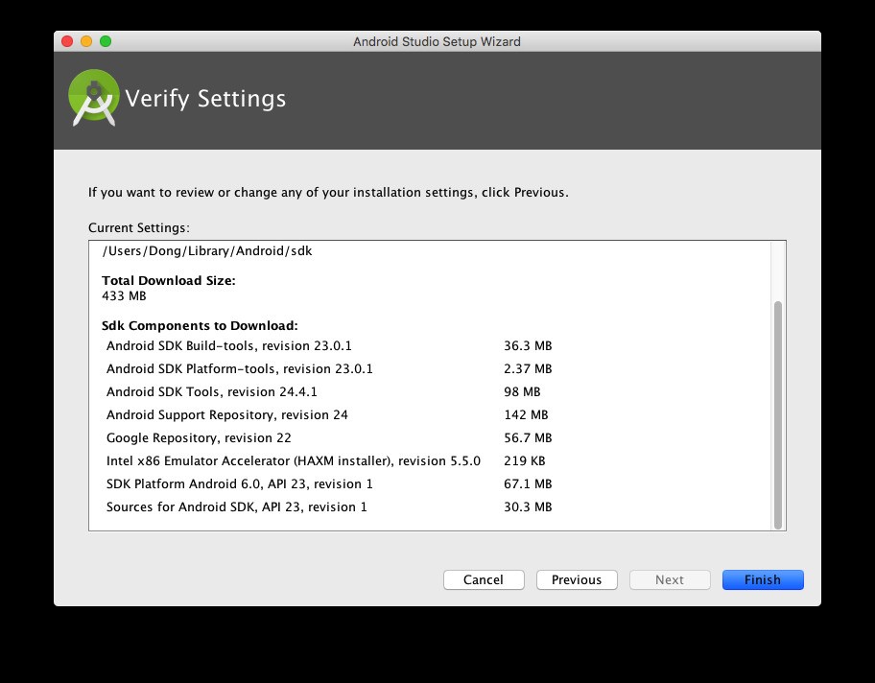The width and height of the screenshot is (875, 683).
Task: Click the installation settings instruction text
Action: coord(328,193)
